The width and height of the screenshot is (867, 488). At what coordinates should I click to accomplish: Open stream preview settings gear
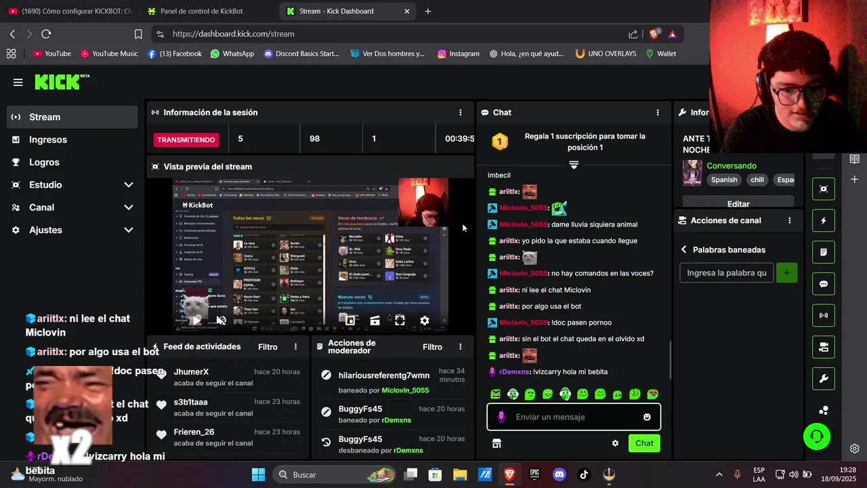(x=425, y=321)
